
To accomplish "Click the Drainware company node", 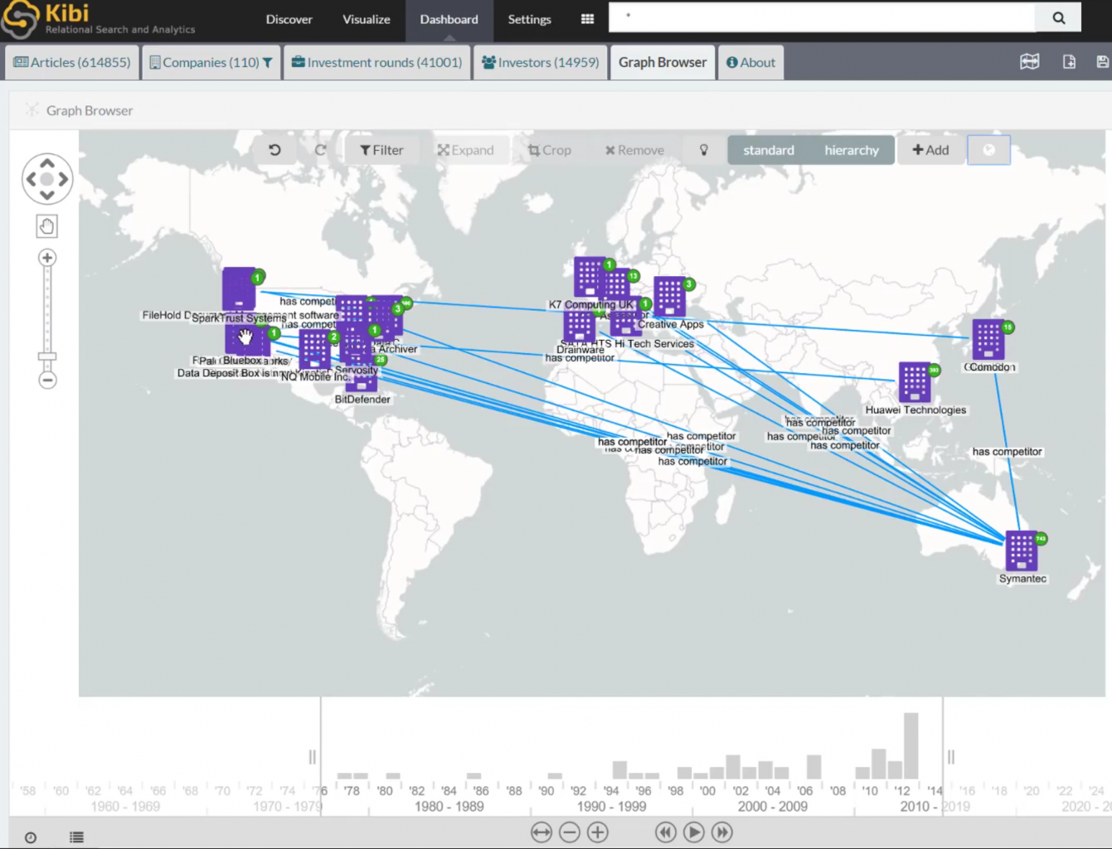I will pos(580,325).
